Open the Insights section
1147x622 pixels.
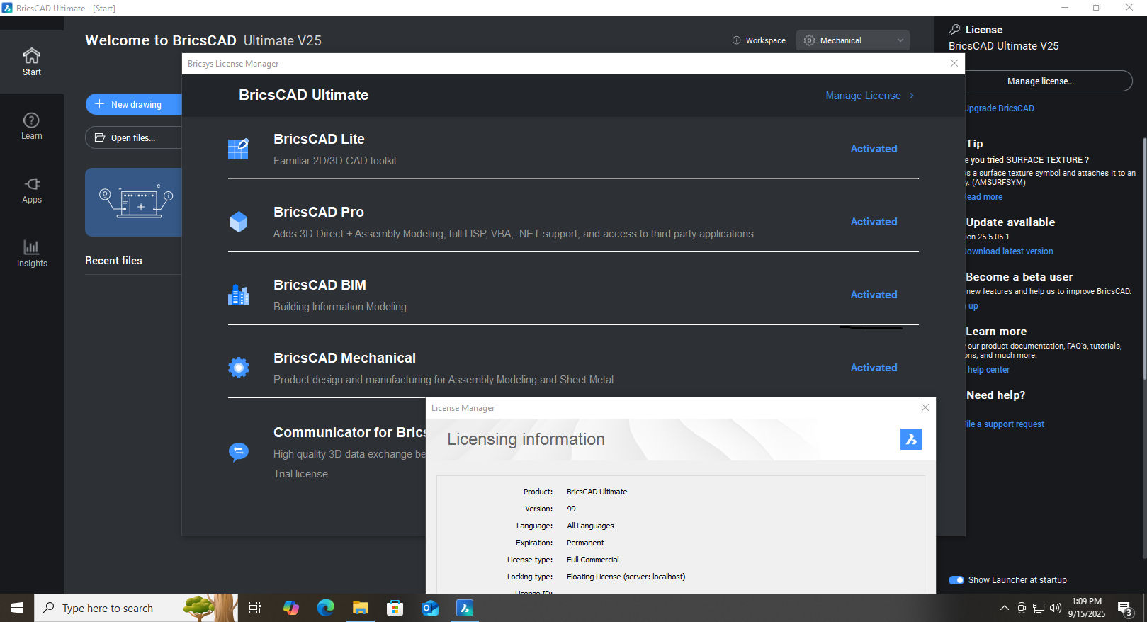click(31, 254)
